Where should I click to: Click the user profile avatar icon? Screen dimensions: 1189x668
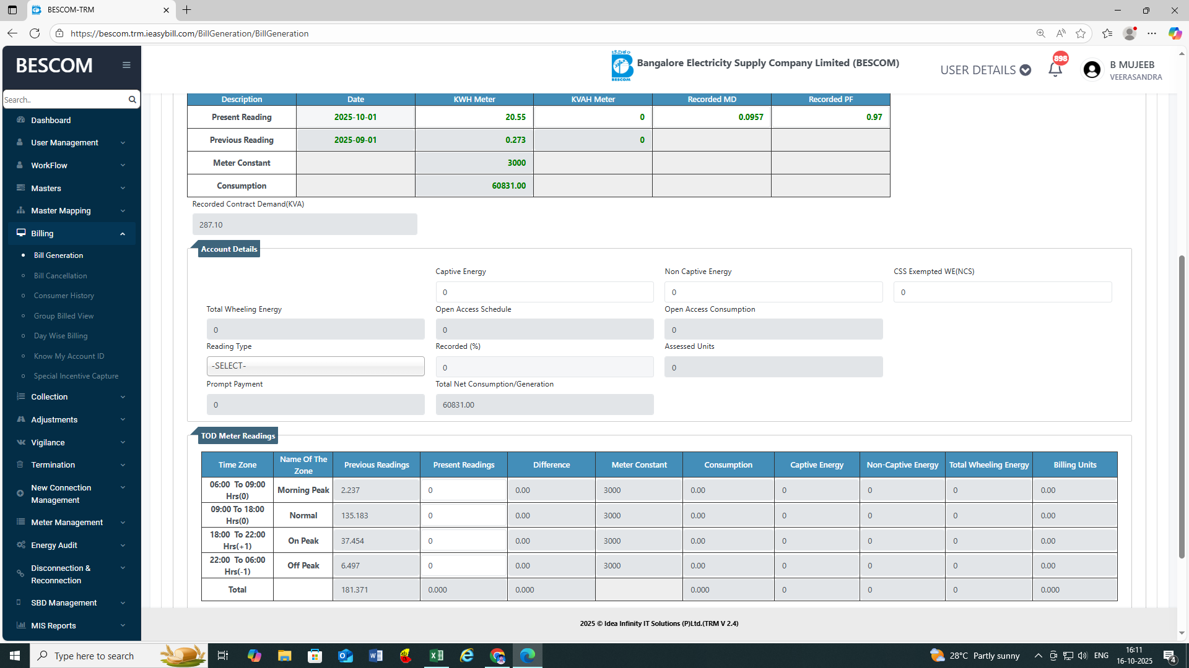pyautogui.click(x=1092, y=70)
